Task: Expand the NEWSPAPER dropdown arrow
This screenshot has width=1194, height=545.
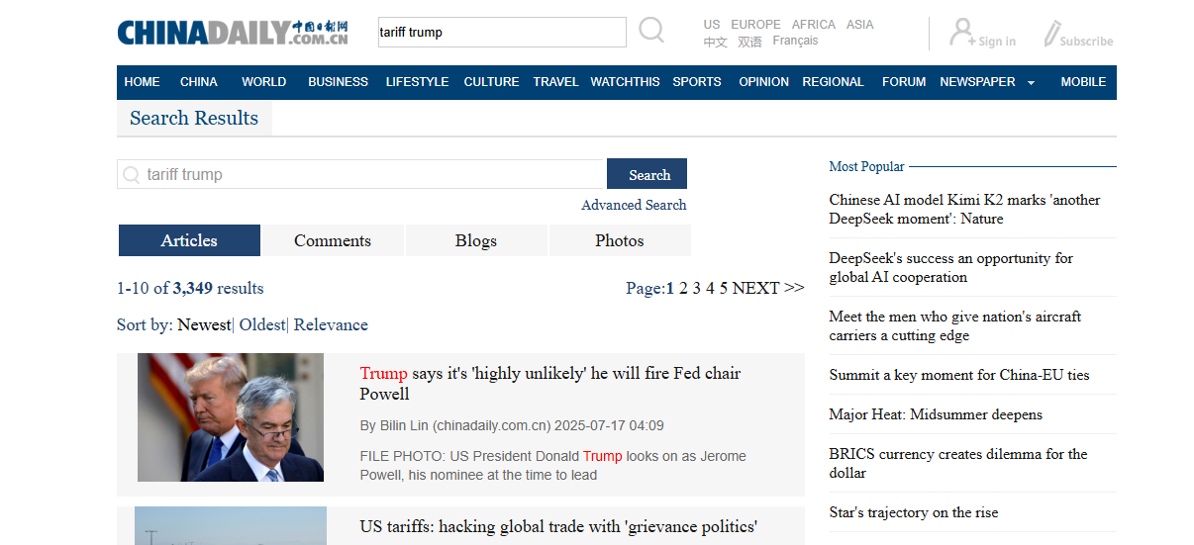Action: pyautogui.click(x=1031, y=83)
